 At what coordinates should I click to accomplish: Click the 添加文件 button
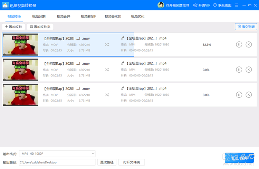pyautogui.click(x=13, y=27)
